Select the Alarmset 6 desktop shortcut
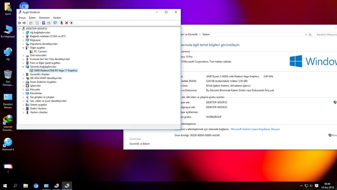Image resolution: width=337 pixels, height=190 pixels. pyautogui.click(x=8, y=144)
